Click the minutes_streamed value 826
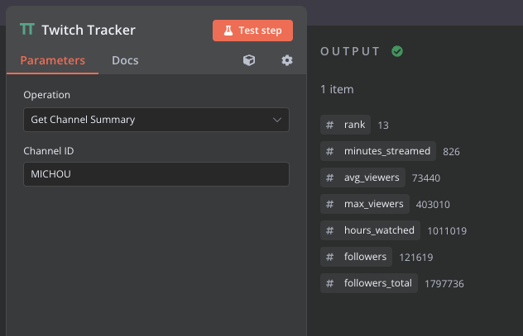Image resolution: width=523 pixels, height=336 pixels. coord(451,152)
